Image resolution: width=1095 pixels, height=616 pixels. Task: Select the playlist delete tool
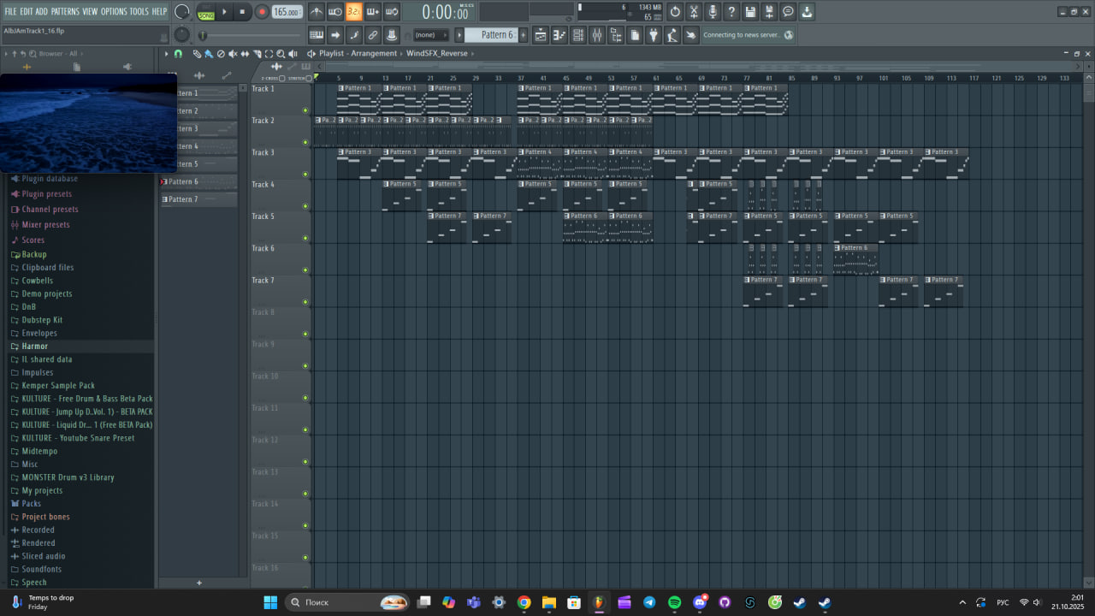pos(220,53)
